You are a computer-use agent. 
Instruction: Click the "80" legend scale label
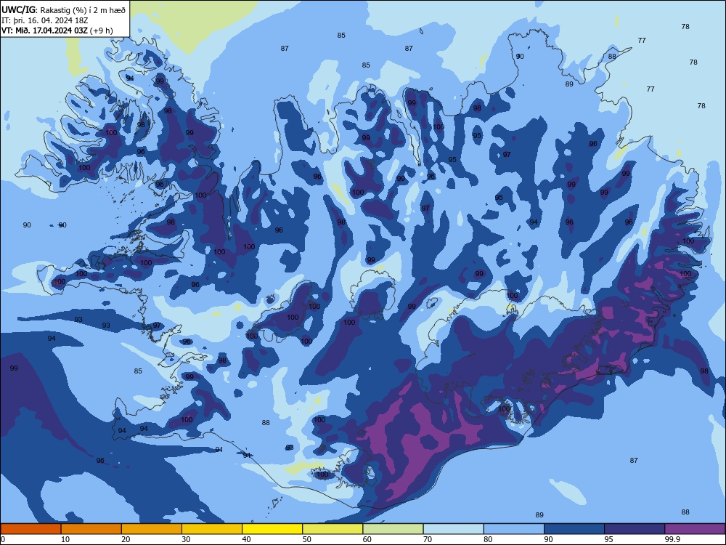[488, 539]
